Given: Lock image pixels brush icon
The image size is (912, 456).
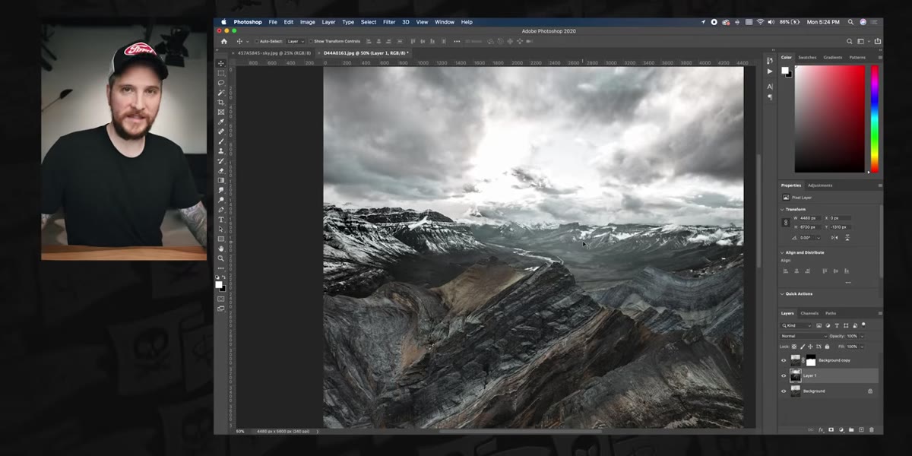Looking at the screenshot, I should pyautogui.click(x=803, y=347).
